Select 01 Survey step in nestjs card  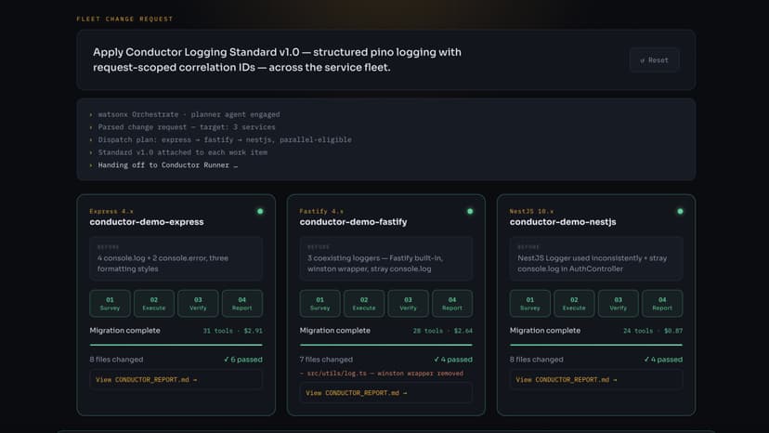pos(529,304)
